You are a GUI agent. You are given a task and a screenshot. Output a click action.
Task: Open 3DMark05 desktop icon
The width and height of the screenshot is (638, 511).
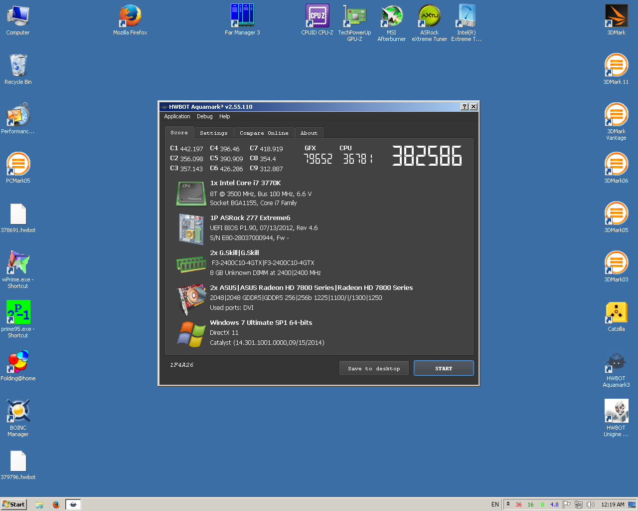click(616, 217)
